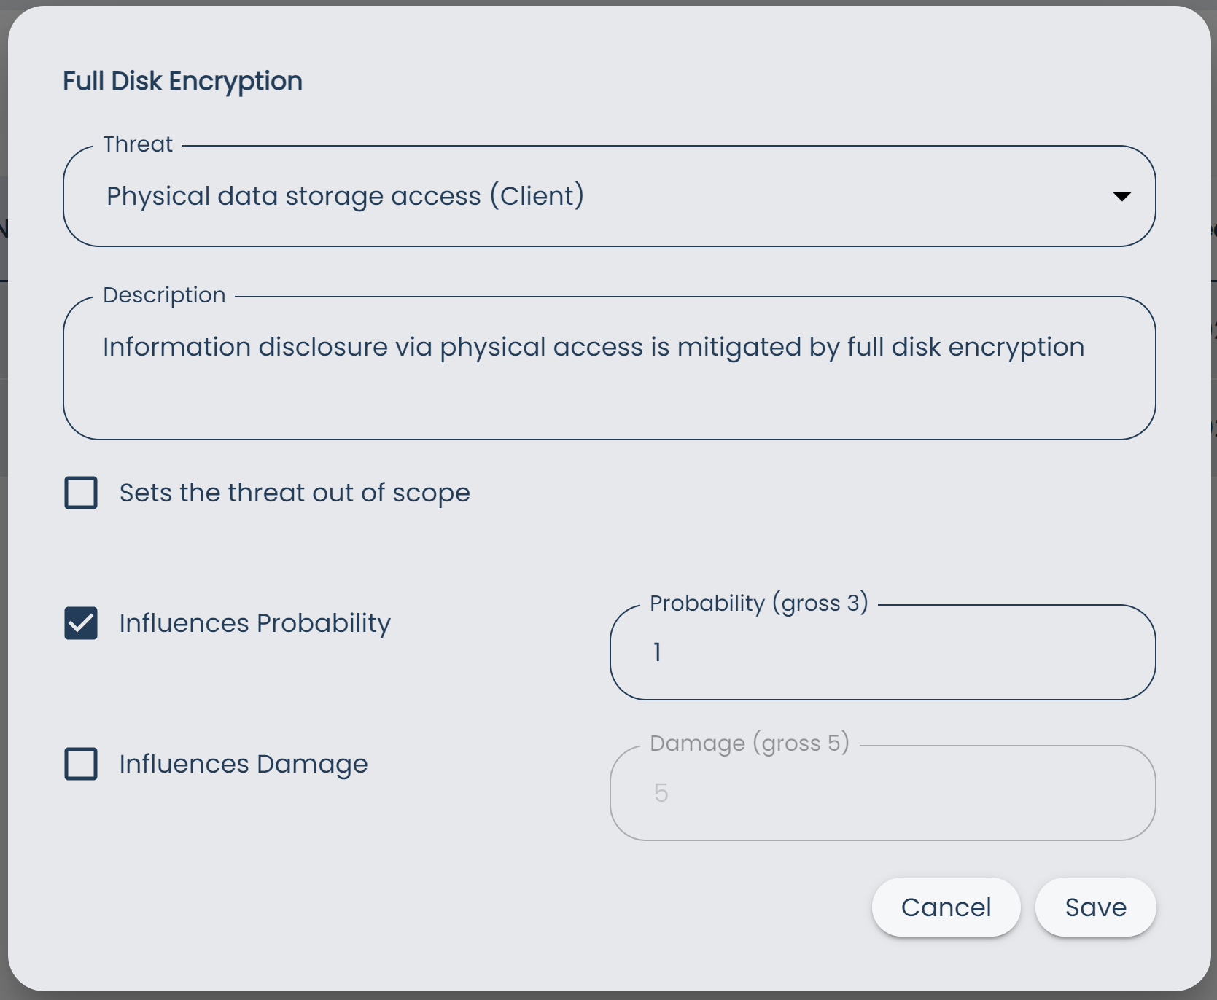Viewport: 1217px width, 1000px height.
Task: Discard changes via the Cancel button
Action: pos(946,907)
